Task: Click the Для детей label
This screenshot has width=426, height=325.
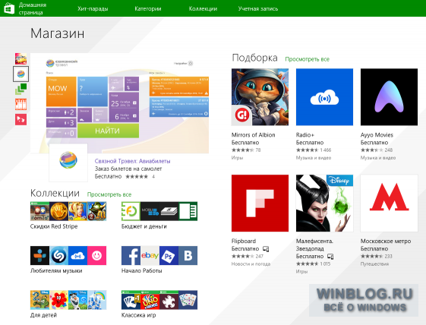Action: [x=43, y=315]
